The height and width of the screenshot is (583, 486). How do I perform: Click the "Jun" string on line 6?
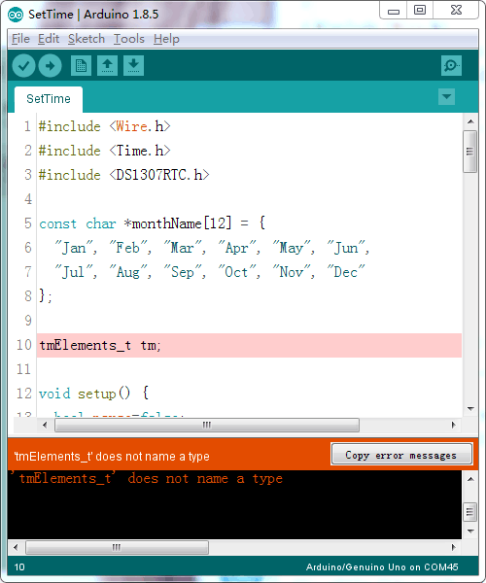(x=345, y=248)
